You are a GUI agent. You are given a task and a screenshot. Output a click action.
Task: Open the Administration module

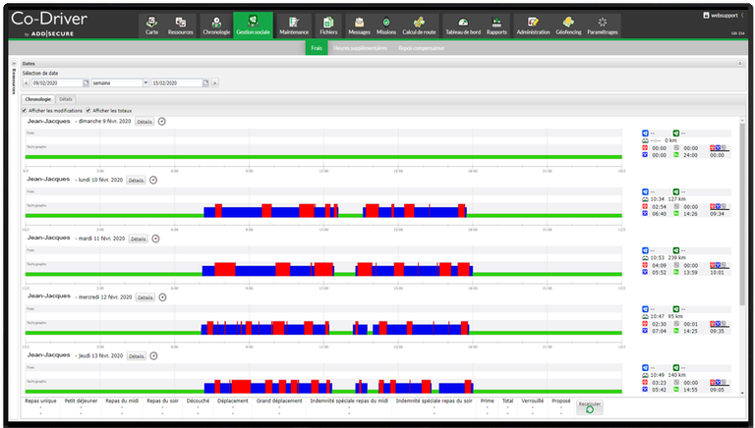click(533, 26)
